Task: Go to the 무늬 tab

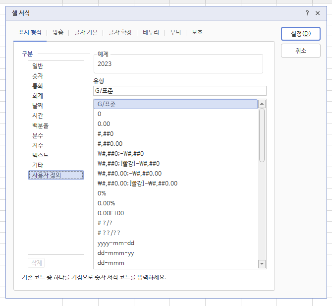Action: (175, 32)
